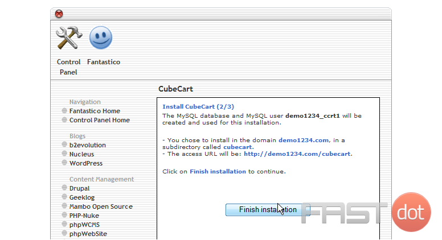Click the bullet icon beside Mambo Open Source
This screenshot has height=240, width=442.
(64, 206)
